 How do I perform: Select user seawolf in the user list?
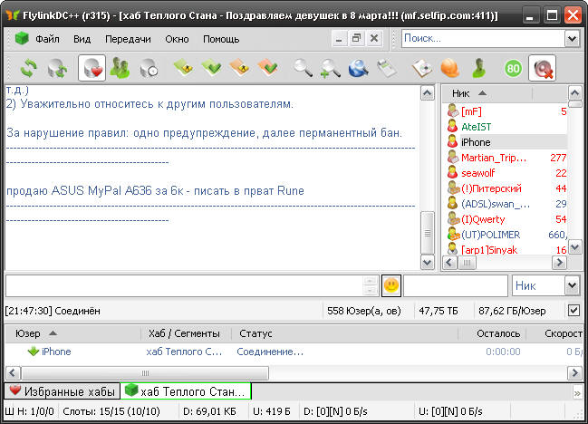click(x=477, y=172)
